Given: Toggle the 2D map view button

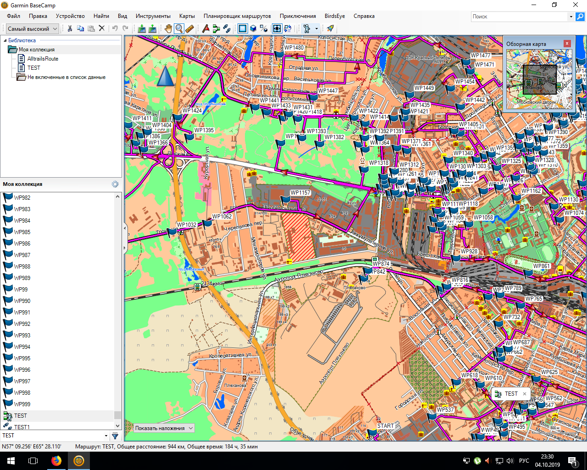Looking at the screenshot, I should point(243,28).
